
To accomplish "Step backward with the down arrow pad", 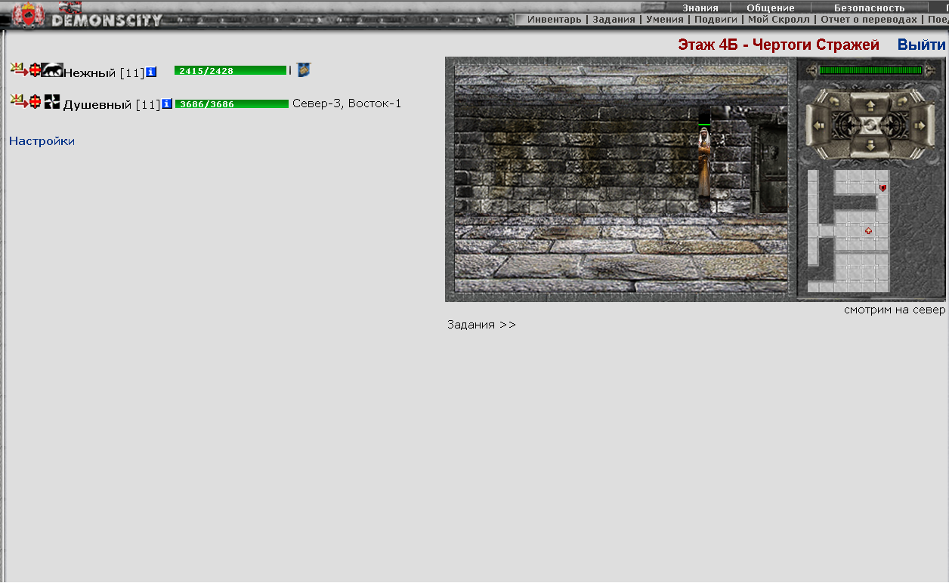I will click(x=870, y=145).
